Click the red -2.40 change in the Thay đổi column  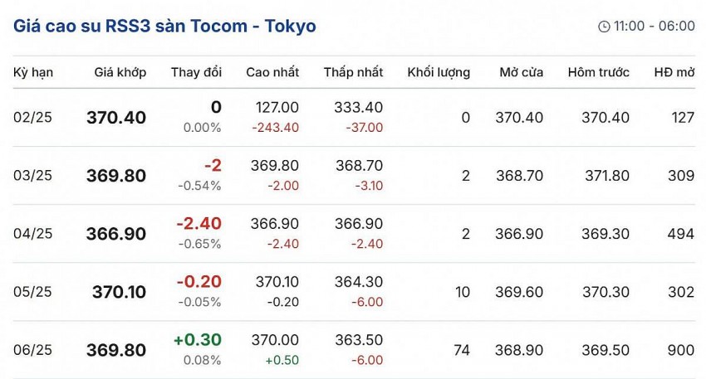199,224
